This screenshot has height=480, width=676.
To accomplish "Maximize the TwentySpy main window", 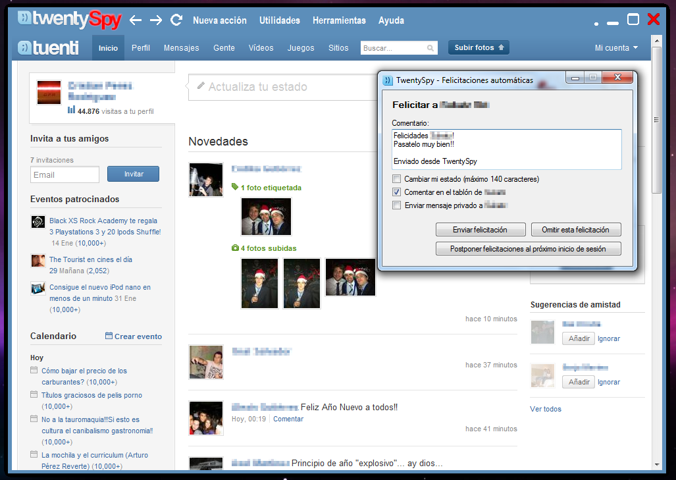I will tap(633, 19).
